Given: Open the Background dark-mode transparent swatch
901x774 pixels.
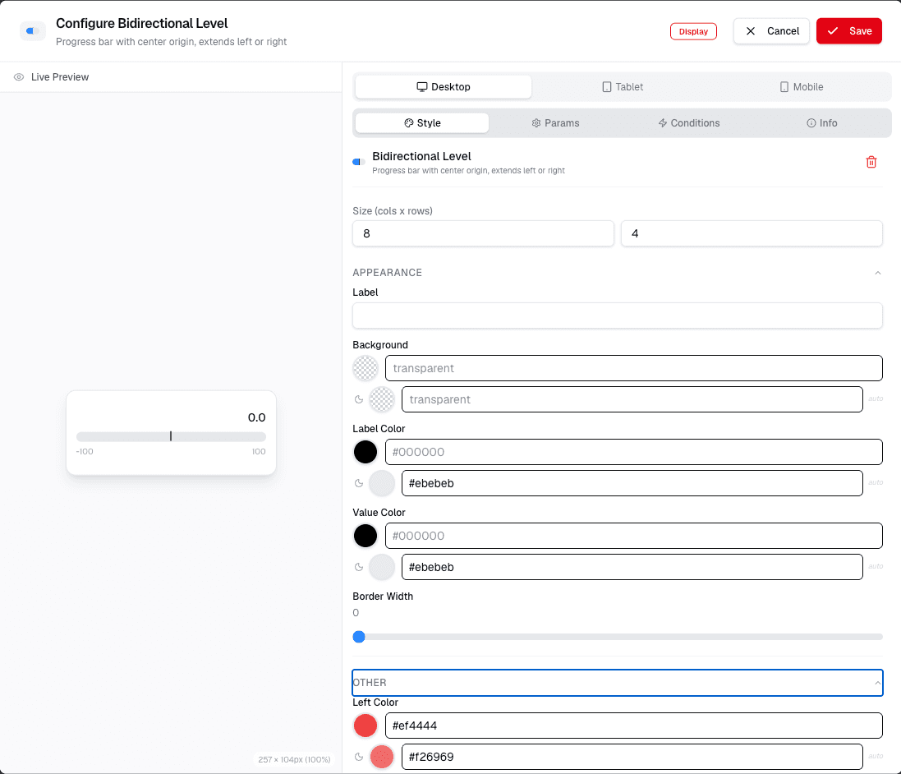Looking at the screenshot, I should [x=382, y=399].
